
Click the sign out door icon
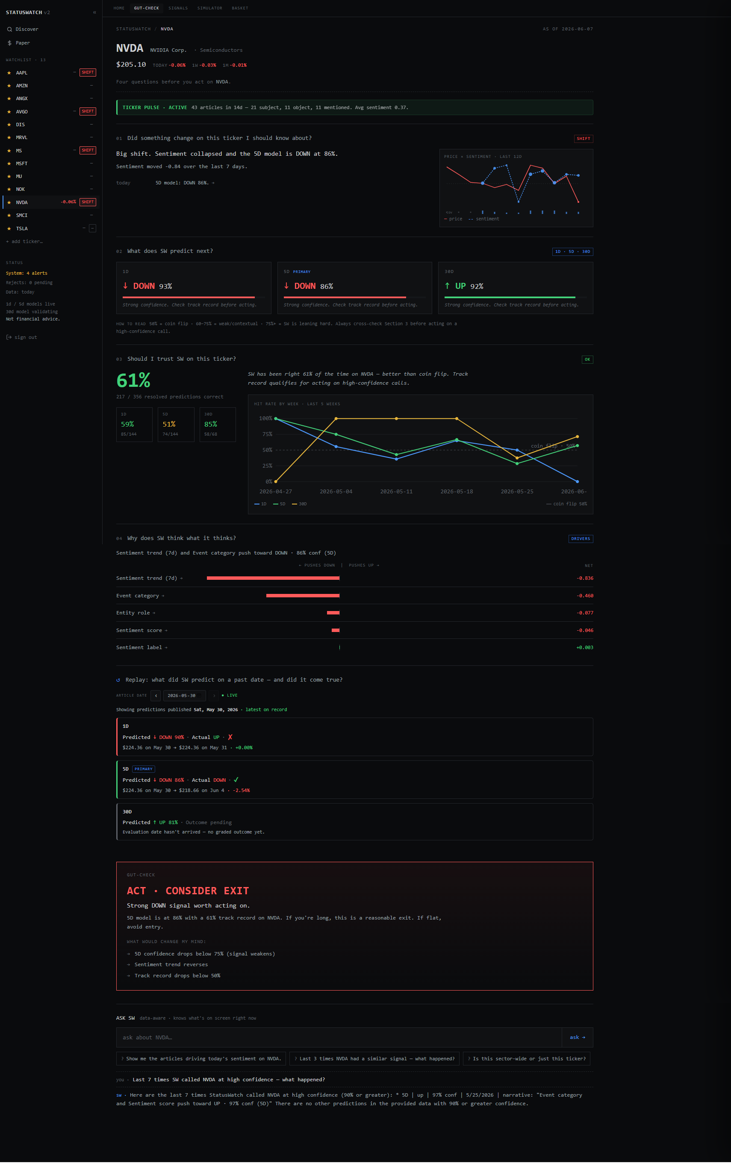[x=9, y=337]
